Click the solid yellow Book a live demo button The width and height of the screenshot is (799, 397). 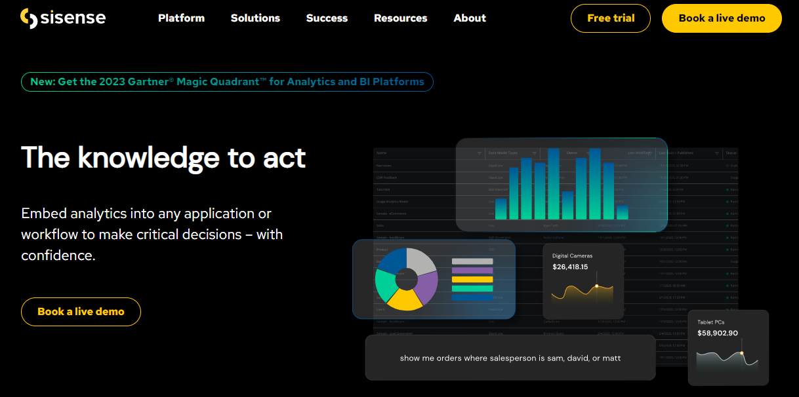point(722,18)
